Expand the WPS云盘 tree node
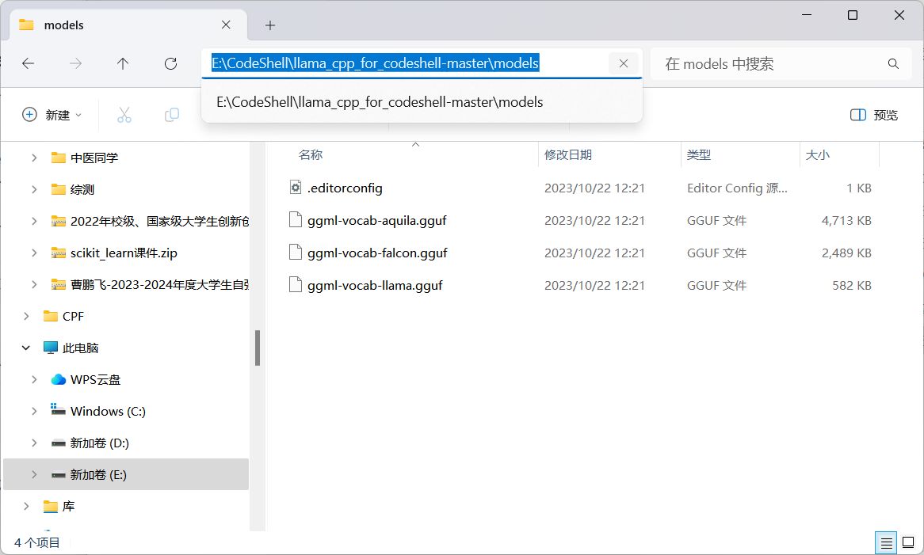The height and width of the screenshot is (555, 924). coord(34,379)
